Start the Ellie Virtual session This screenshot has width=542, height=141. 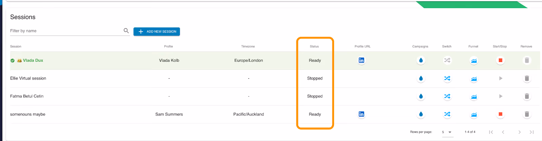click(x=501, y=78)
